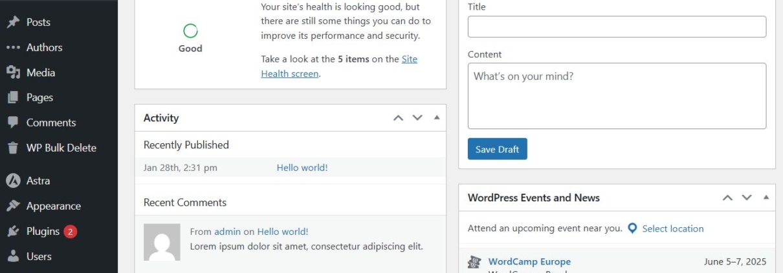Open the WordCamp Europe event link

pyautogui.click(x=529, y=261)
